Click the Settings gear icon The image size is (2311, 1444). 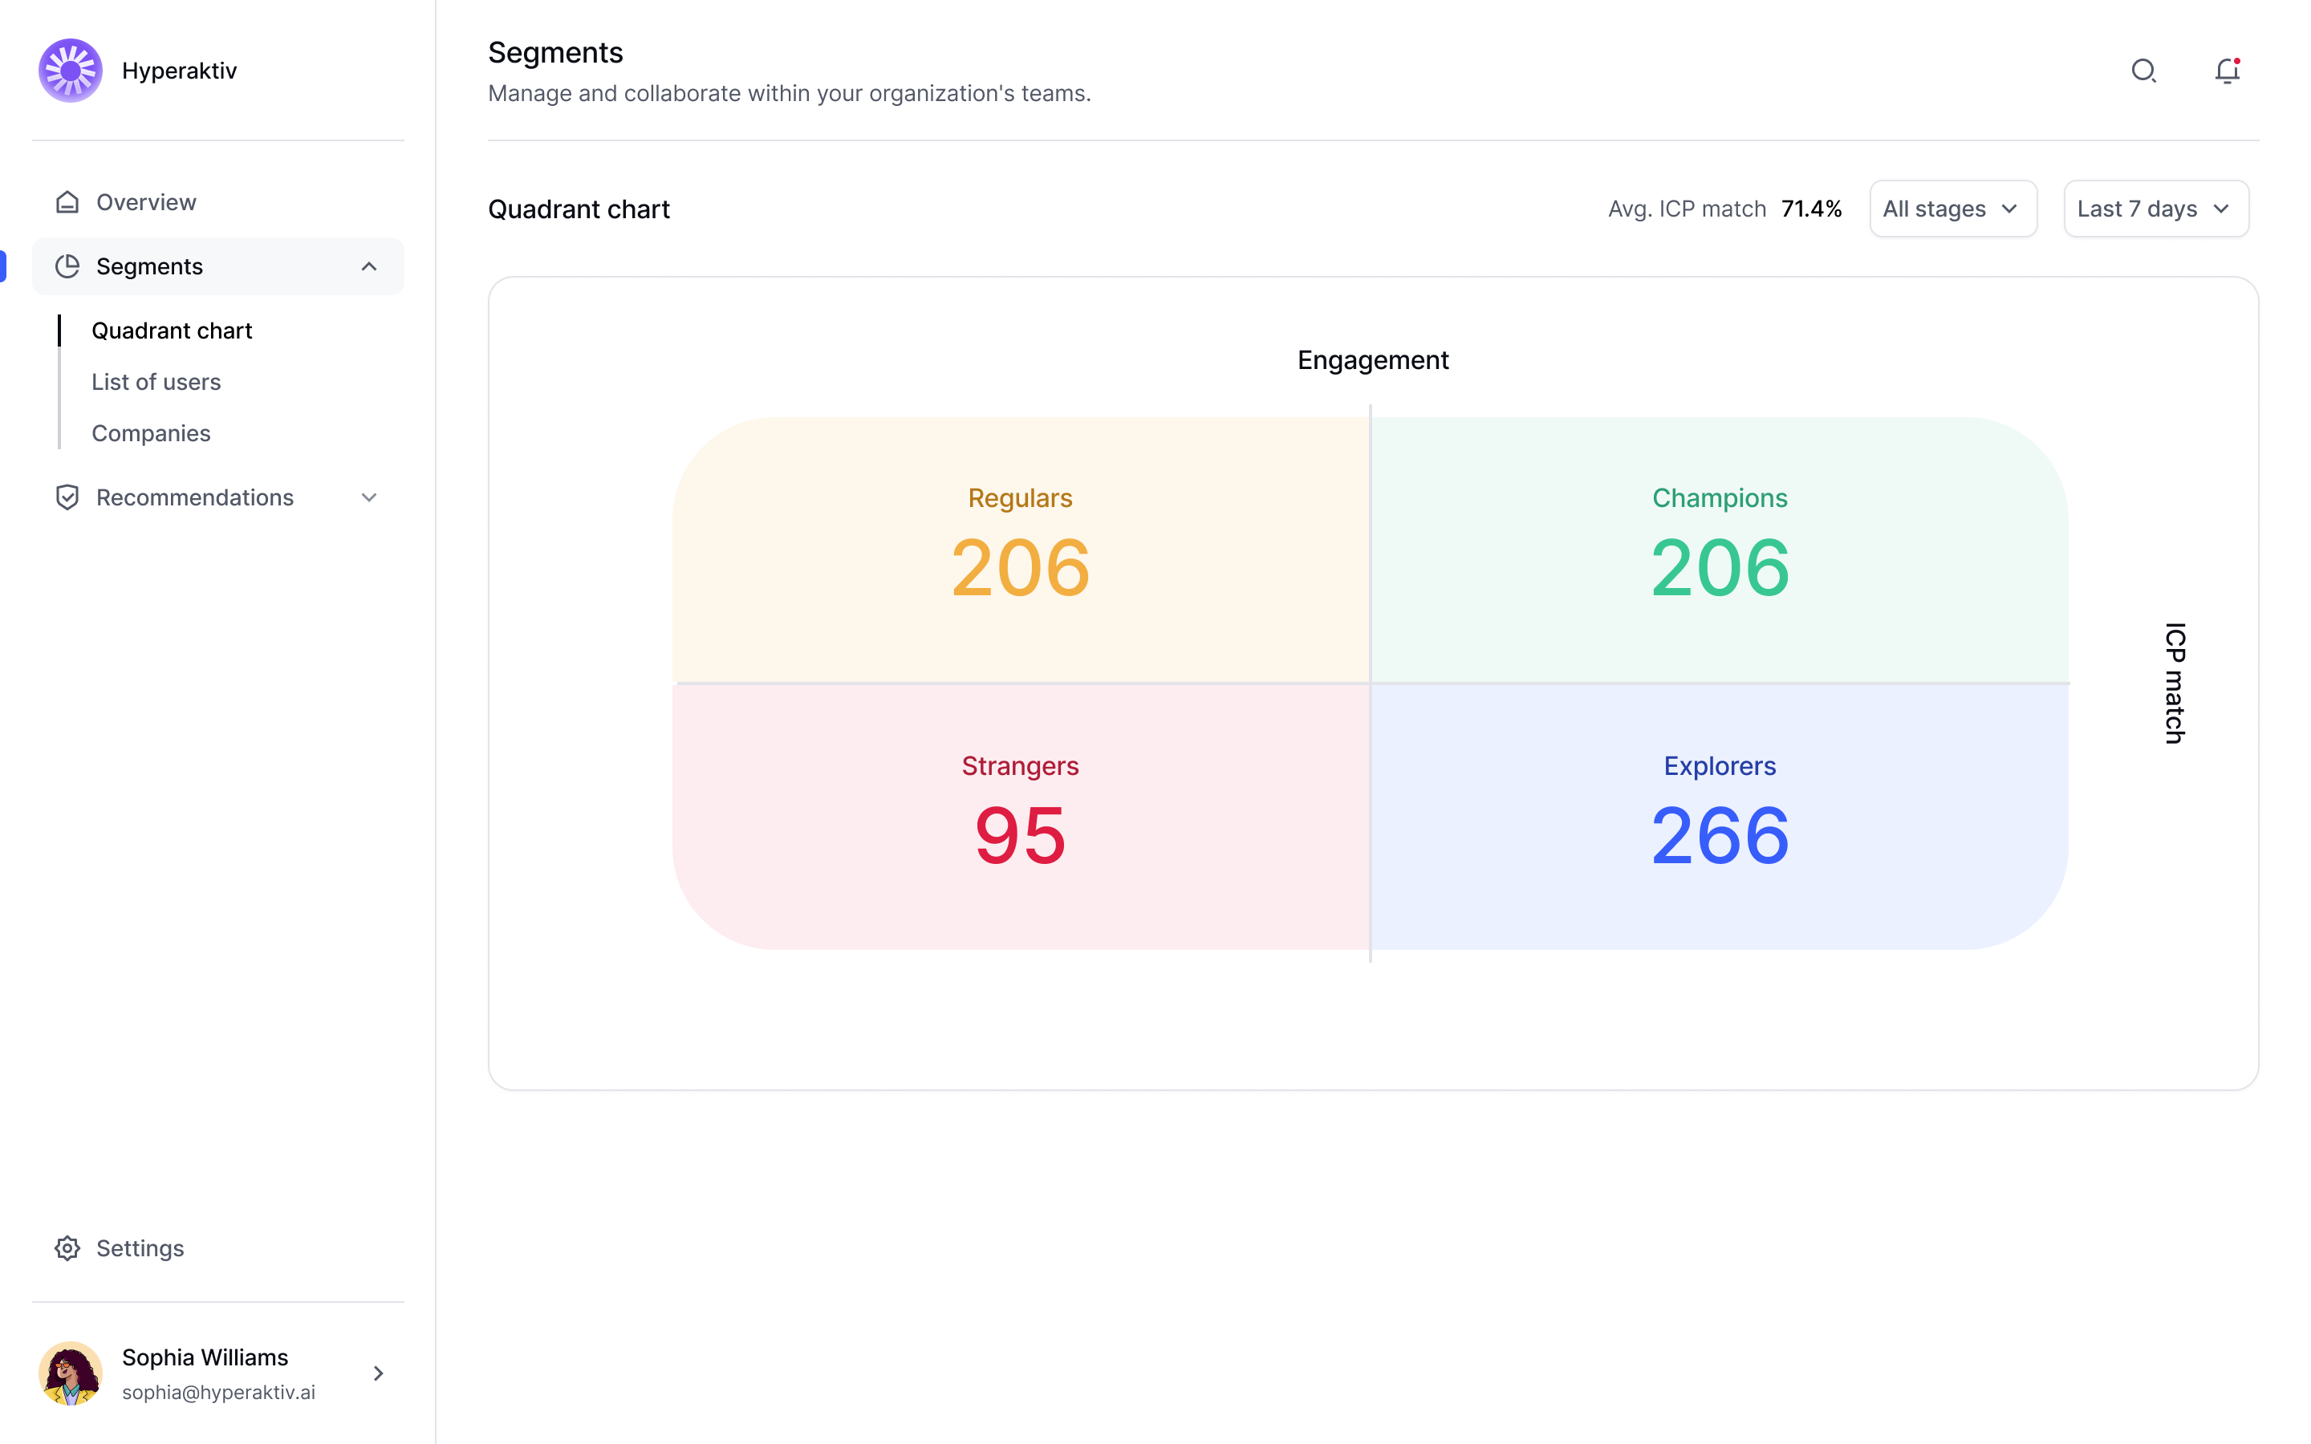[x=67, y=1248]
